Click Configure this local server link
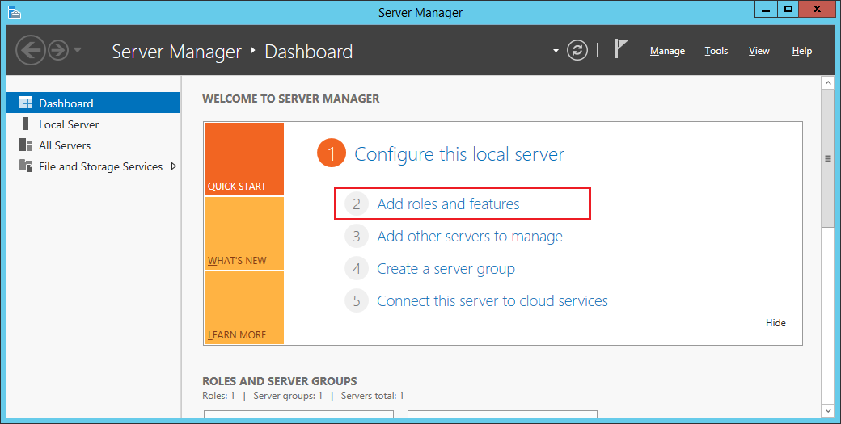Image resolution: width=841 pixels, height=424 pixels. point(459,154)
